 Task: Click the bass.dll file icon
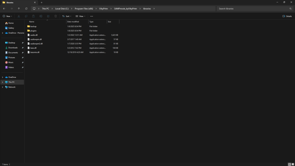coord(29,48)
